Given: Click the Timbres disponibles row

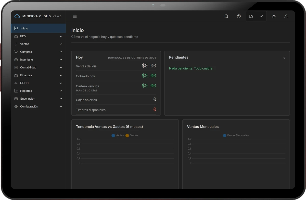Looking at the screenshot, I should 116,110.
